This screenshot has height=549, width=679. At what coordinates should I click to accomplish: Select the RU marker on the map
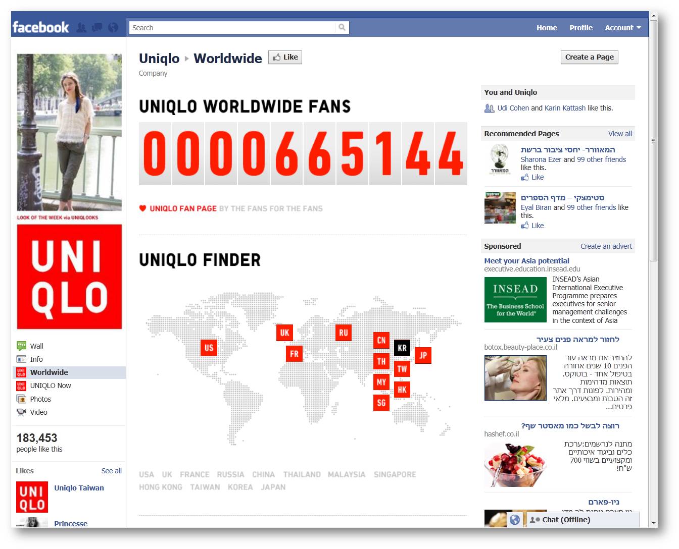[344, 333]
